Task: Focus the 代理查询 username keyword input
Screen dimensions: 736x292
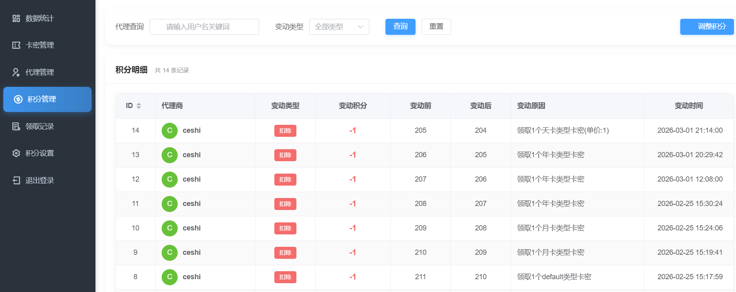Action: (x=204, y=27)
